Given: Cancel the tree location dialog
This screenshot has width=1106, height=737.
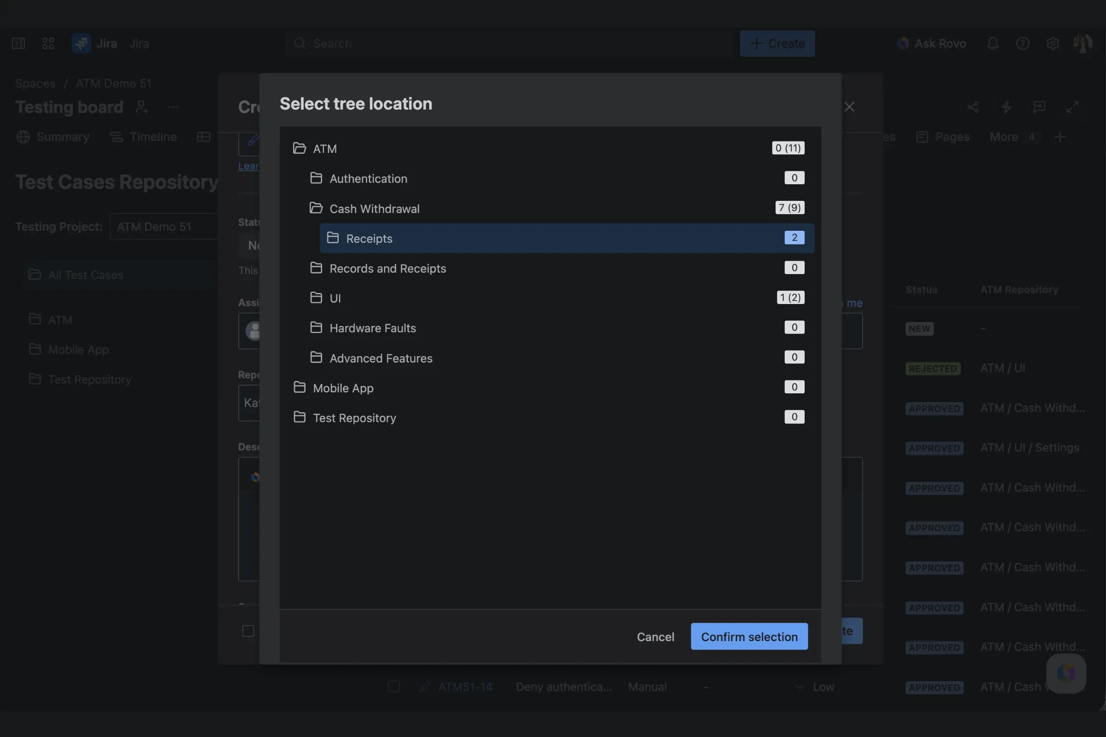Looking at the screenshot, I should click(655, 637).
